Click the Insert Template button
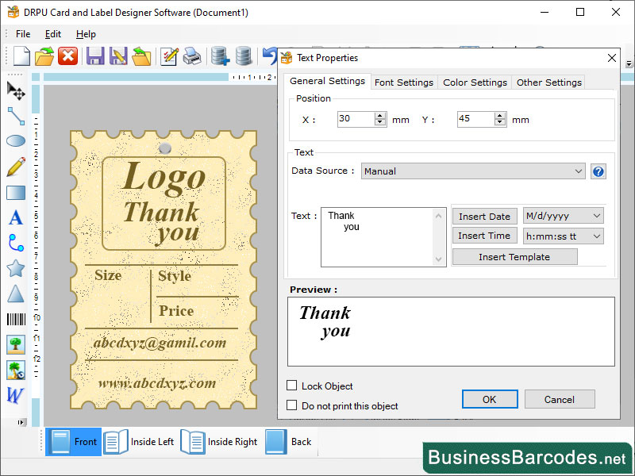This screenshot has height=476, width=635. 514,256
